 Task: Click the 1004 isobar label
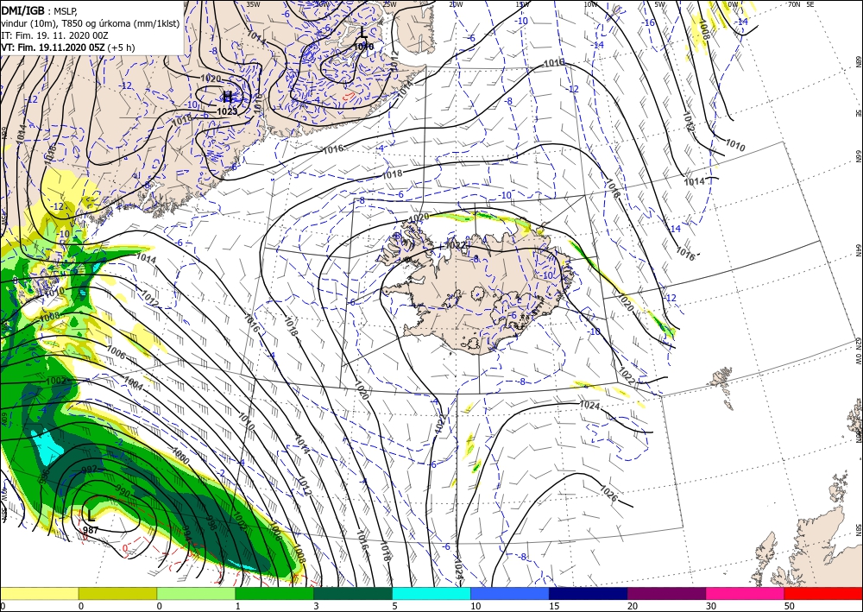point(133,383)
